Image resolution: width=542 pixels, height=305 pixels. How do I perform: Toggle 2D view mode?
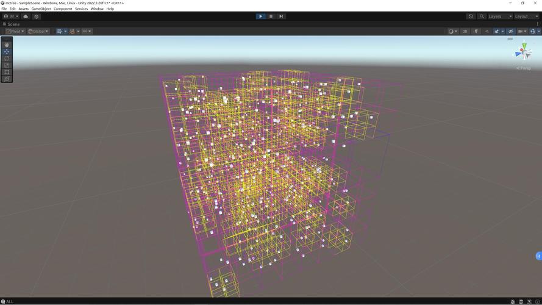click(x=465, y=31)
